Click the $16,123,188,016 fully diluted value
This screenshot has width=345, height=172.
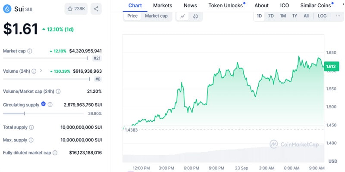(x=85, y=153)
